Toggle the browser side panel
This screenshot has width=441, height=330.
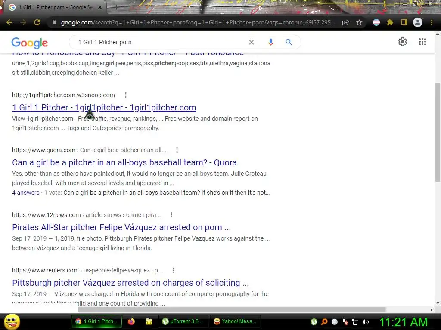click(x=404, y=22)
